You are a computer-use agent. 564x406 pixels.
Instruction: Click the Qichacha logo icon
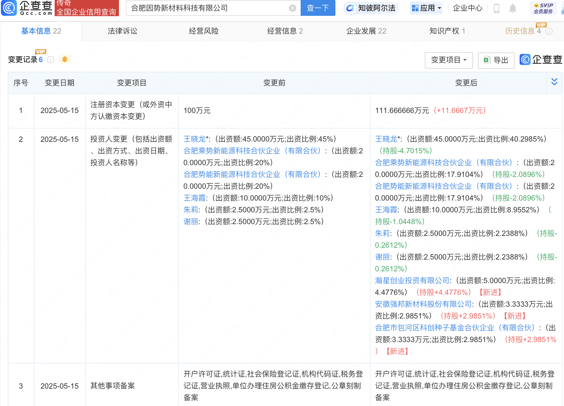coord(9,8)
